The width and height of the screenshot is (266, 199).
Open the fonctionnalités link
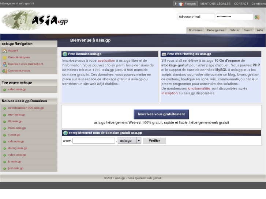pos(199,88)
